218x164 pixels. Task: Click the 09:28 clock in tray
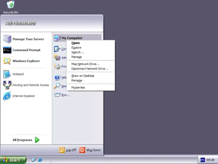tap(211, 160)
